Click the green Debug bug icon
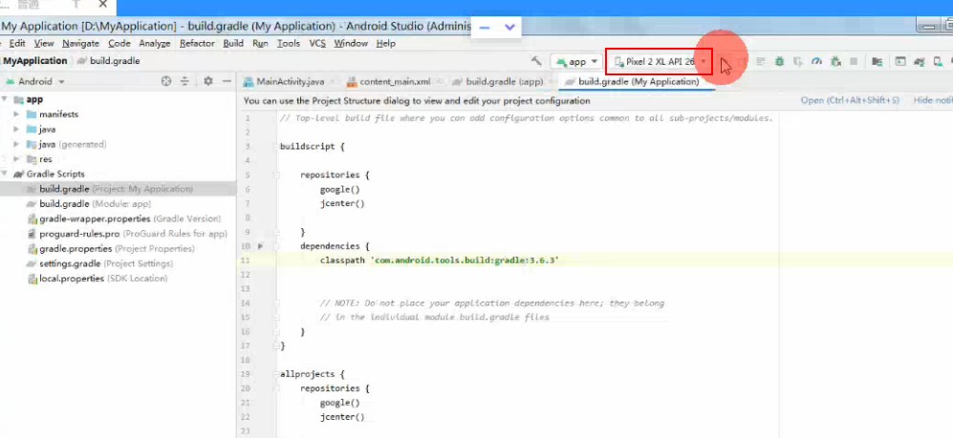 coord(779,61)
